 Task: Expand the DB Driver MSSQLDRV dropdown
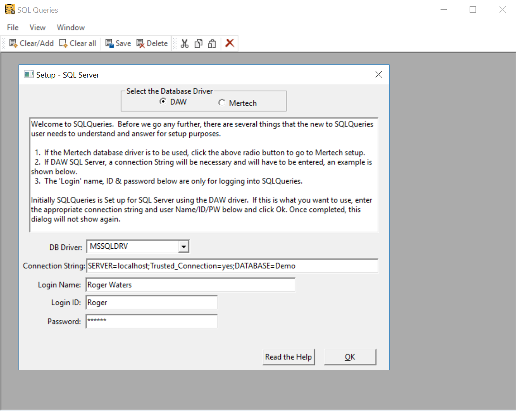(x=183, y=247)
